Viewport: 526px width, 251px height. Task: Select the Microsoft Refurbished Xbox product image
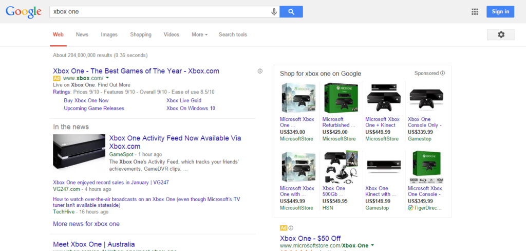click(x=341, y=98)
